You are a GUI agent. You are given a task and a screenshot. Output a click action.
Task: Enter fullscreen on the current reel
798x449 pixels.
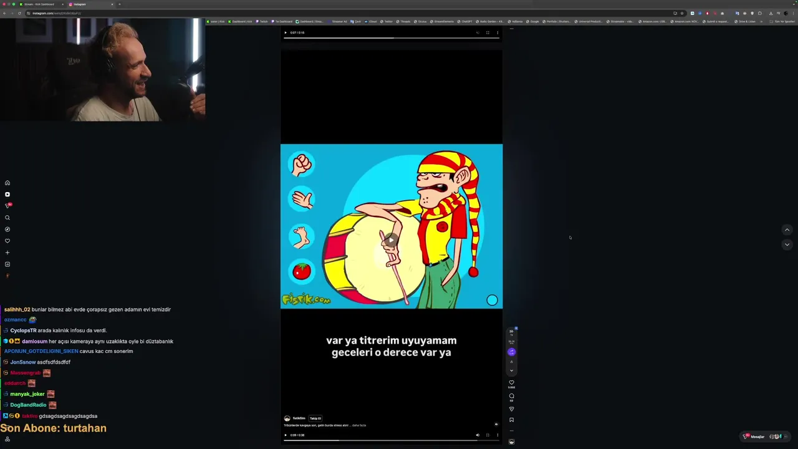tap(488, 435)
